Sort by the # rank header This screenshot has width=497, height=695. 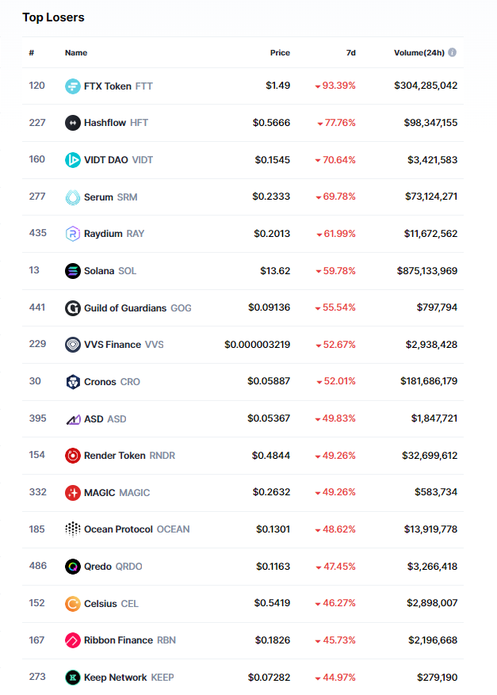32,53
